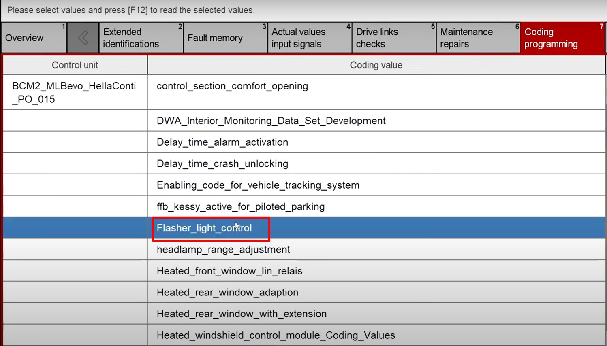Click the back chevron arrow icon
607x346 pixels.
[x=83, y=38]
